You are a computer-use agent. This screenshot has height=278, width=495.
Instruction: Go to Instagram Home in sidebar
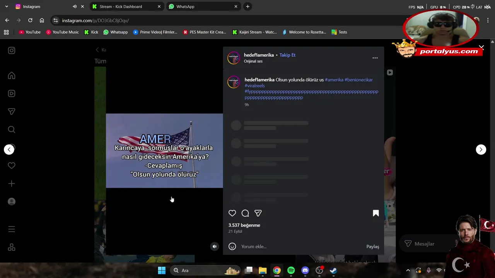(12, 76)
